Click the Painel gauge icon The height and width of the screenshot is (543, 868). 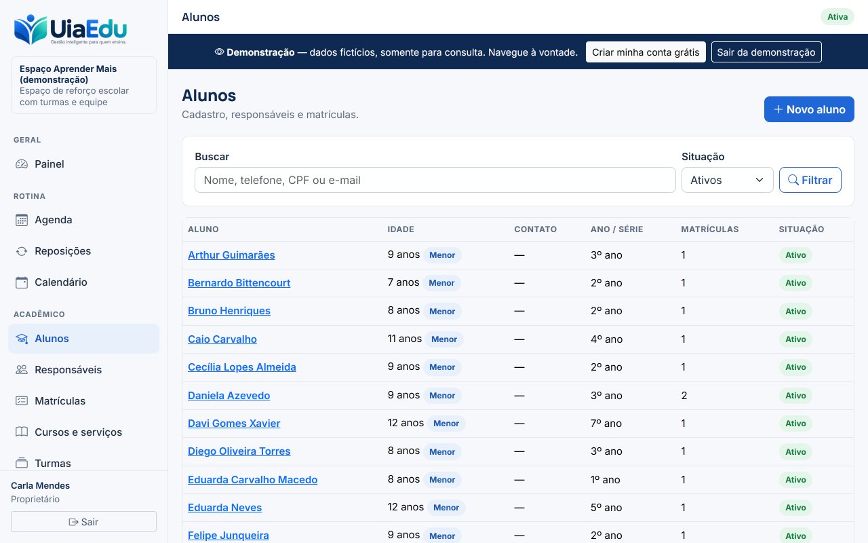(22, 164)
